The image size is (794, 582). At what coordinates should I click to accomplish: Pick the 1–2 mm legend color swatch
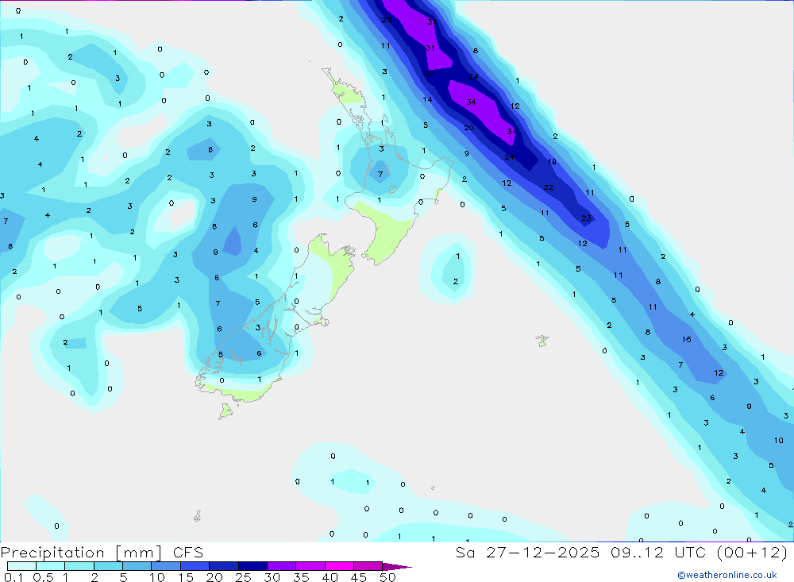click(79, 566)
